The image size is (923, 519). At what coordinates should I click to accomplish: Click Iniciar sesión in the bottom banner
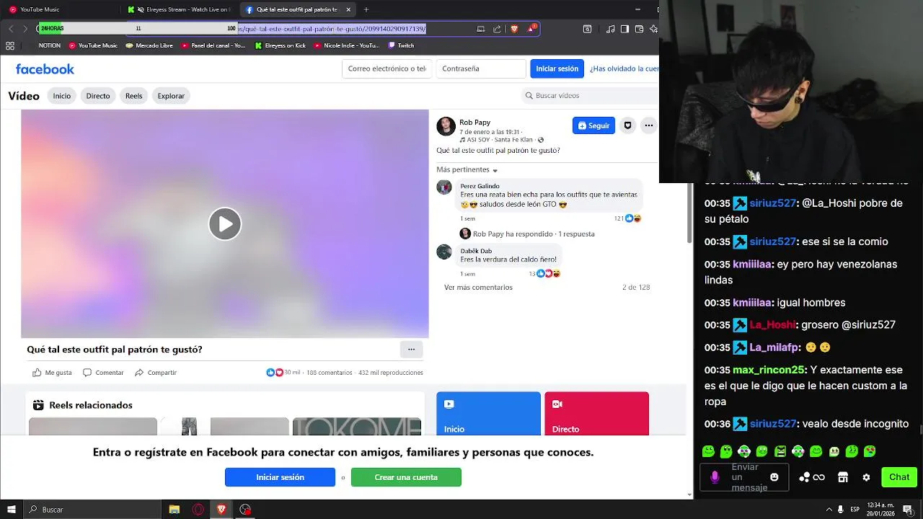pos(280,477)
